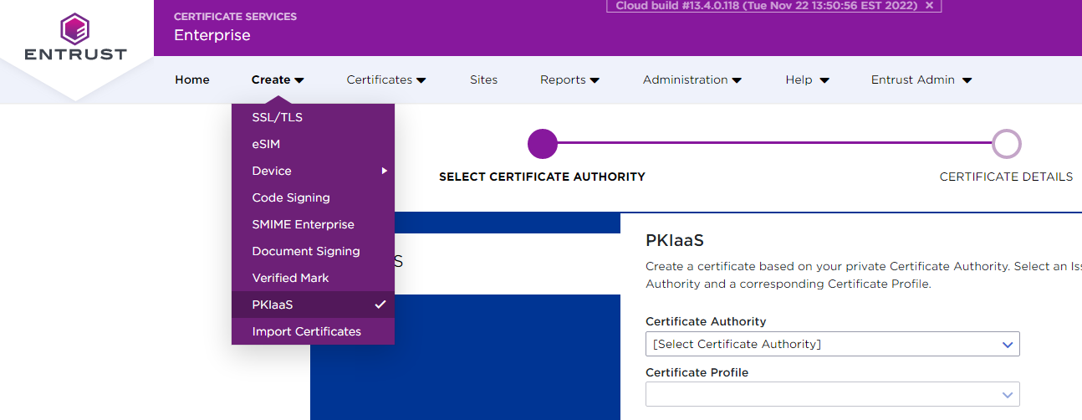The width and height of the screenshot is (1082, 420).
Task: Expand the Administration menu
Action: [x=692, y=79]
